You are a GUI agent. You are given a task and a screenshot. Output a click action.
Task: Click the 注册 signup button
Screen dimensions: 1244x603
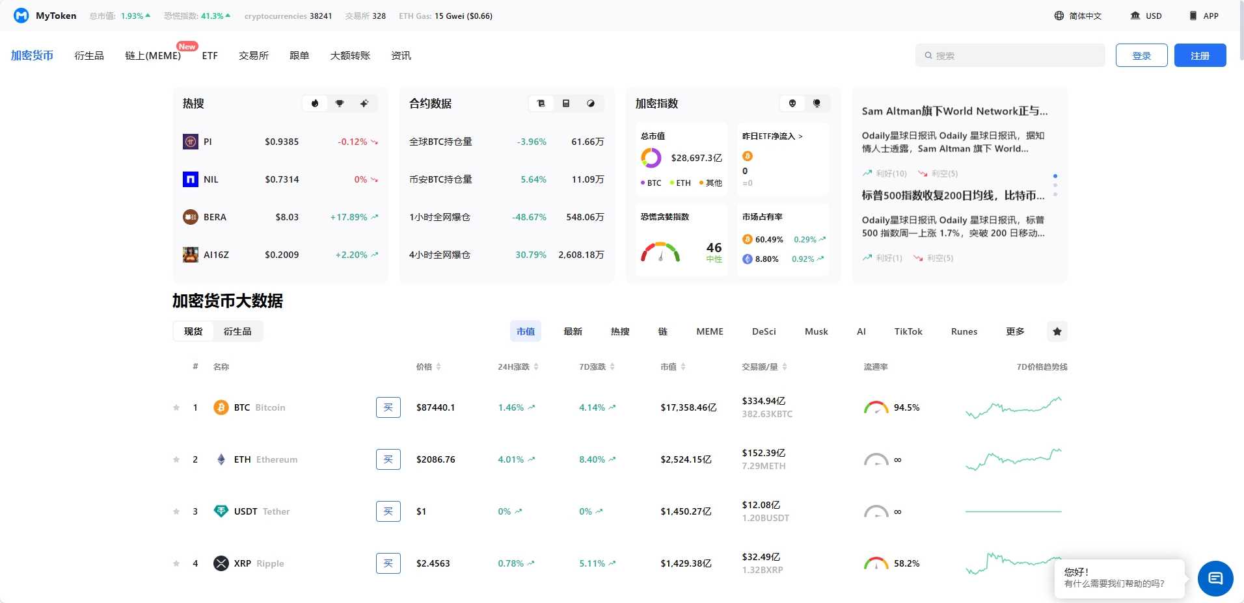(1200, 55)
